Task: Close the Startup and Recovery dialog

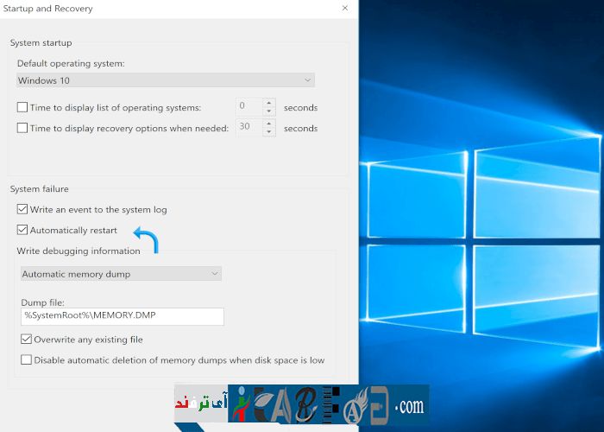Action: pos(345,9)
